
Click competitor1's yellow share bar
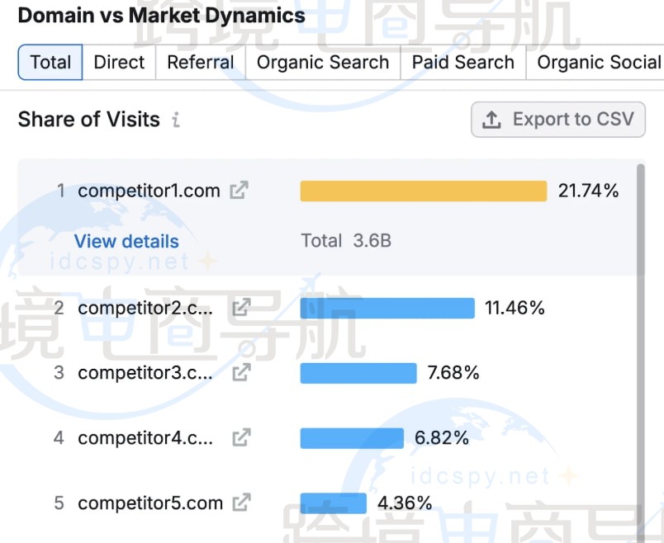(423, 190)
